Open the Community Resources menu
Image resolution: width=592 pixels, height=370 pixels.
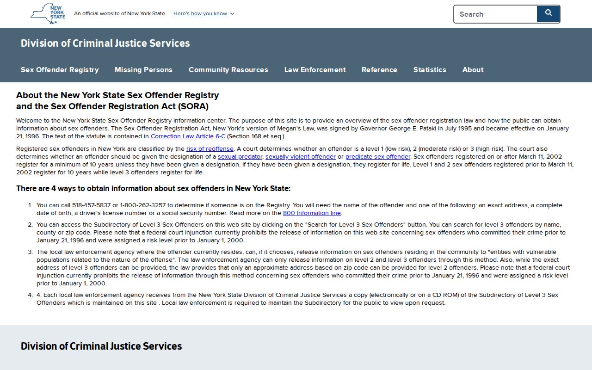(228, 70)
